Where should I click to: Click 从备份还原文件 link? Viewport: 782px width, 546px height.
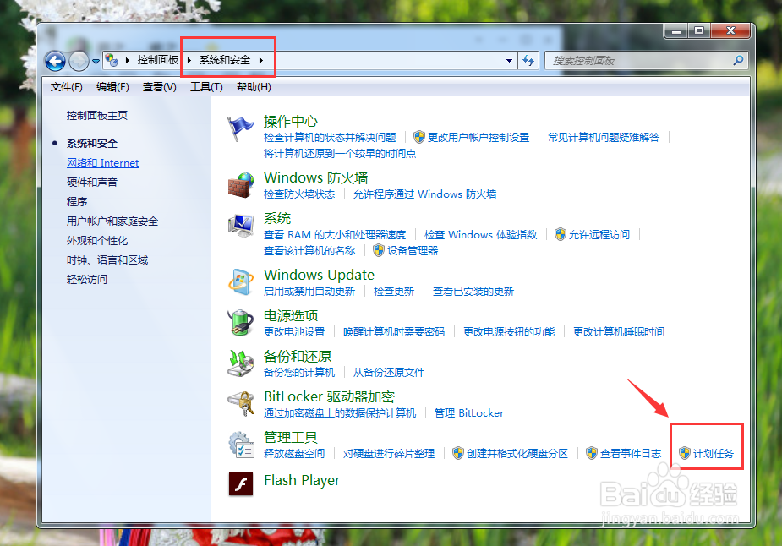pos(389,373)
